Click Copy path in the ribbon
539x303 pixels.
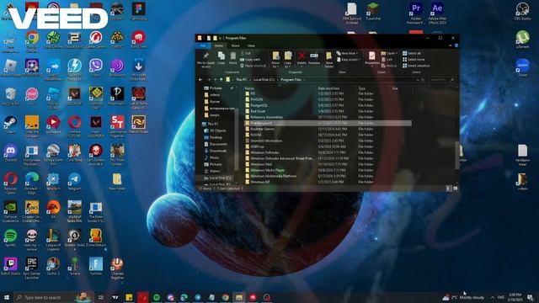pos(250,60)
